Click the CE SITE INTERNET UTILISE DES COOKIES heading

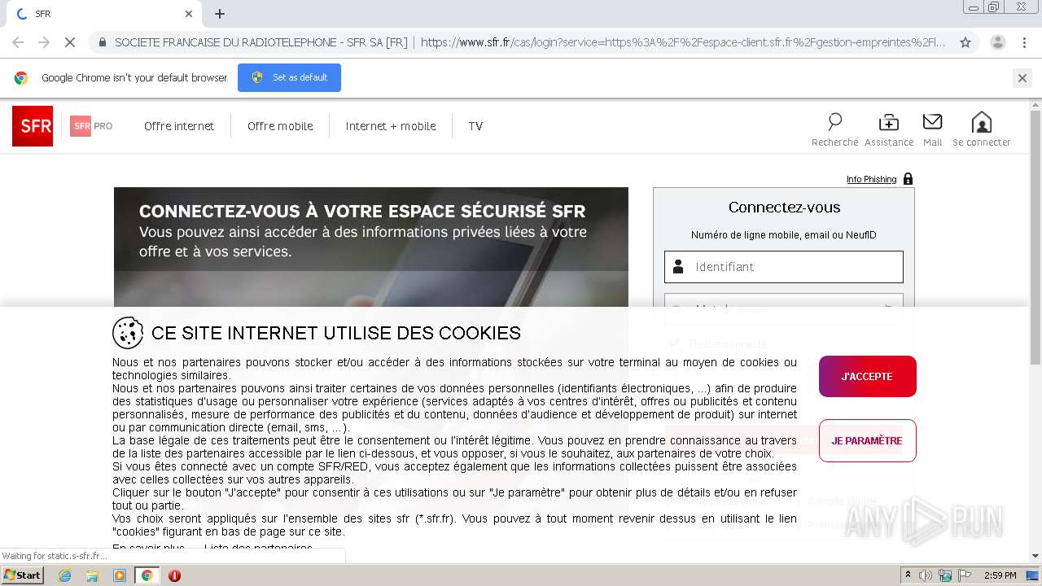click(x=336, y=333)
